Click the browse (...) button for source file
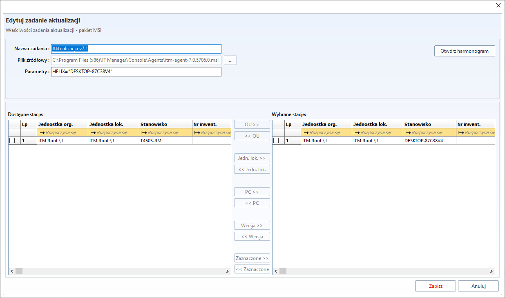The height and width of the screenshot is (298, 505). point(230,60)
